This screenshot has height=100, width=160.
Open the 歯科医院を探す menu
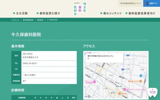point(48,13)
